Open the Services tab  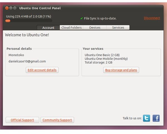pos(118,28)
